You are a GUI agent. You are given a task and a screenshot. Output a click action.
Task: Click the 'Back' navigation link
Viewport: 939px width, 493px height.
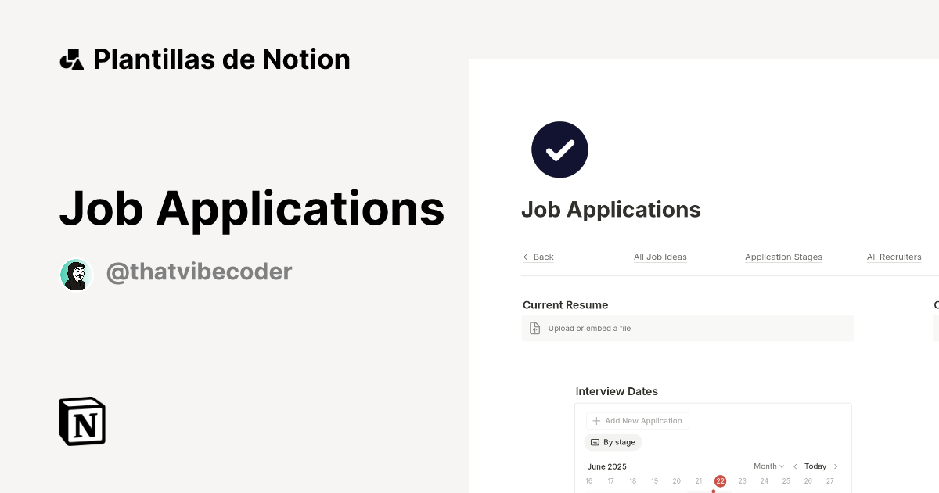click(x=542, y=257)
